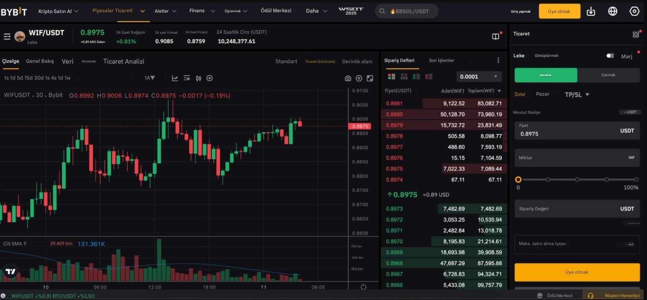Open the 1A timeframe dropdown
The height and width of the screenshot is (300, 647).
(x=150, y=78)
